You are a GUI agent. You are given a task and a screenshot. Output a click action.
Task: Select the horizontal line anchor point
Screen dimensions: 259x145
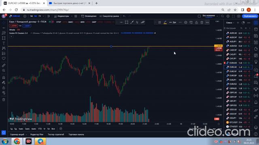tap(111, 47)
